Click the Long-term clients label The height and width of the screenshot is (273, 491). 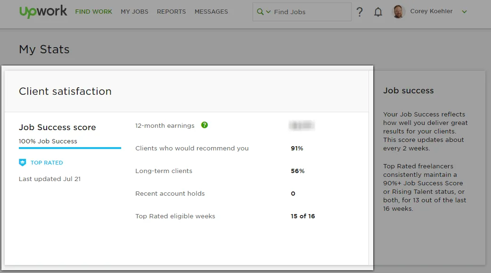164,171
